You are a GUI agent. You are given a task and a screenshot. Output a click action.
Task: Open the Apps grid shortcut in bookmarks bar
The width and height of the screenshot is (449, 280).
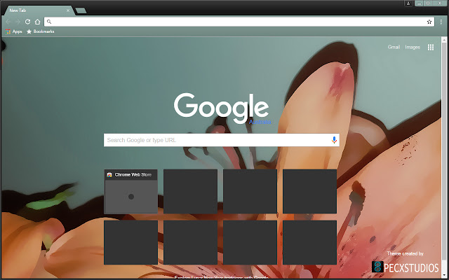point(14,31)
